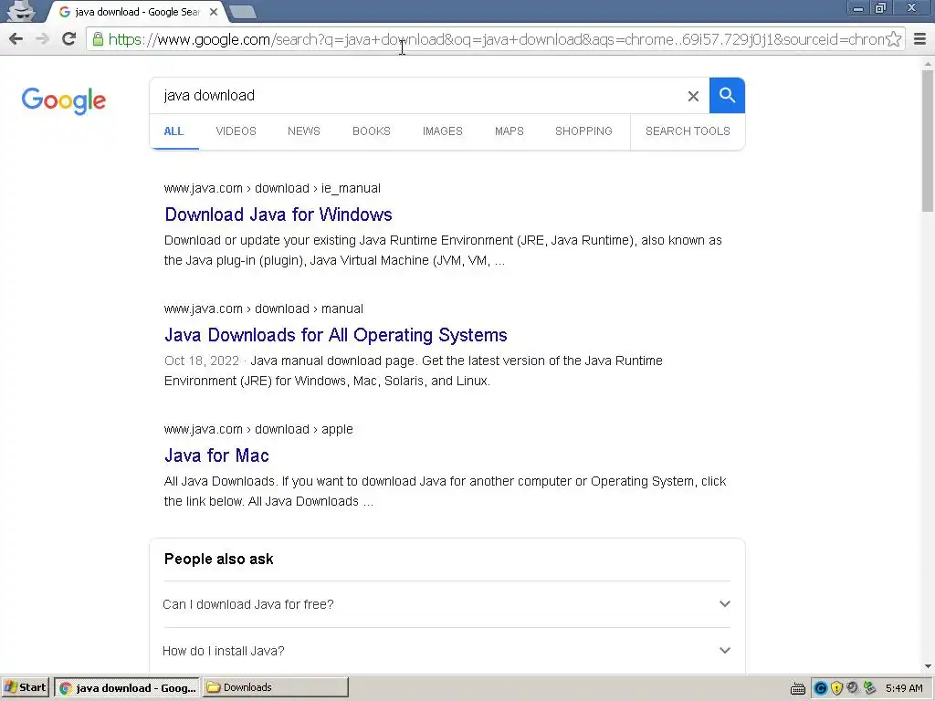Click the Google logo
The height and width of the screenshot is (701, 935).
[x=64, y=100]
